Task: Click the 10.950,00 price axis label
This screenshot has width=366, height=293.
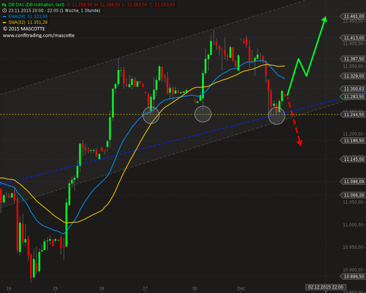Action: 353,247
